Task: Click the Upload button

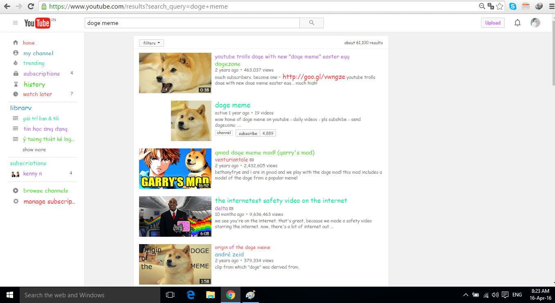Action: pos(493,23)
